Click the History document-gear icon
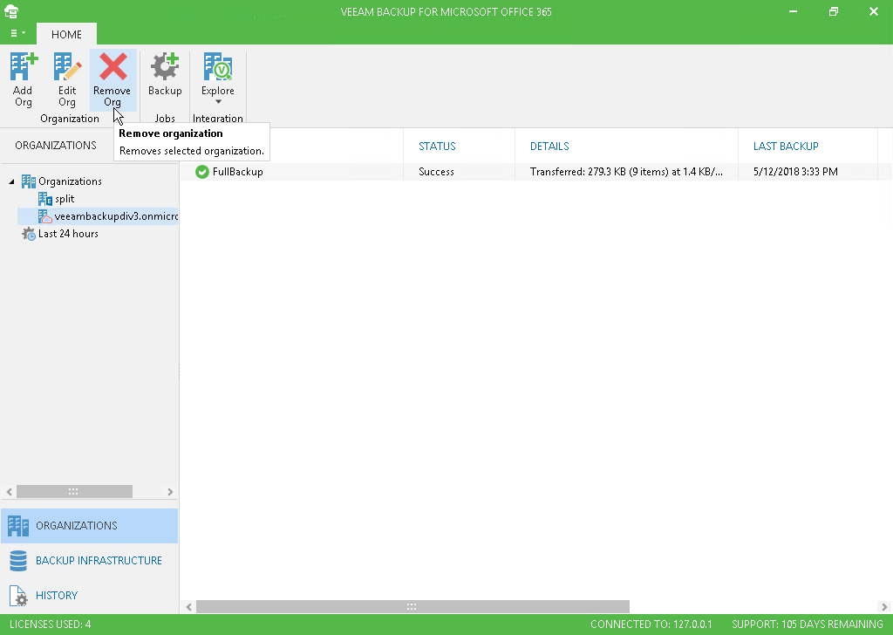 (18, 596)
